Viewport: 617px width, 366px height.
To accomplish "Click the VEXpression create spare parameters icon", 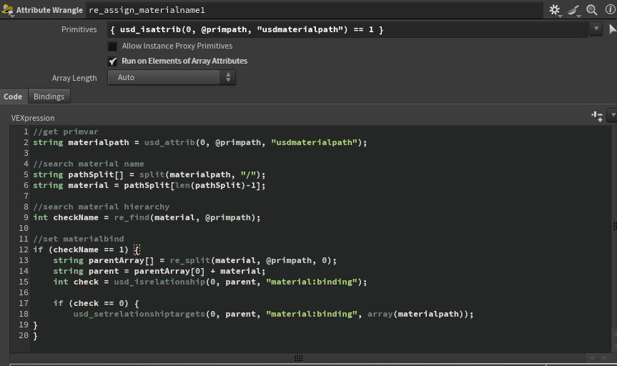I will click(597, 116).
